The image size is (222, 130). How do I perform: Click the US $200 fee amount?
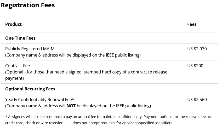click(x=195, y=66)
